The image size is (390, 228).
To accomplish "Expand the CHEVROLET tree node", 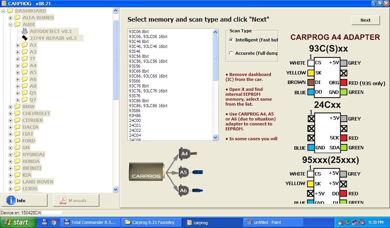I will click(x=10, y=114).
